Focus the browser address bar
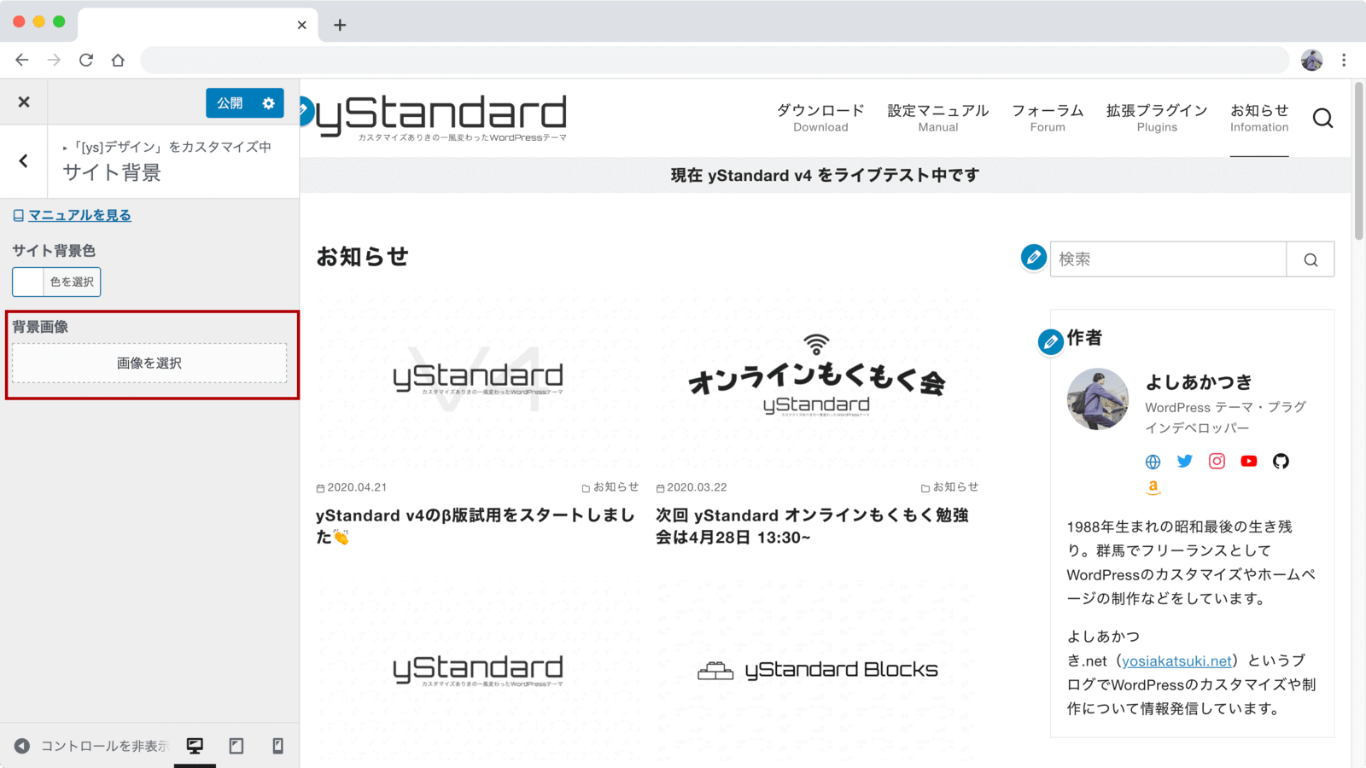The height and width of the screenshot is (768, 1366). pos(715,60)
